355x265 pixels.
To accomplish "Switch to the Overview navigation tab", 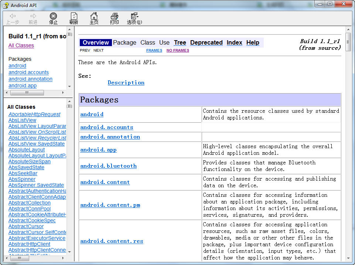I will pos(96,42).
